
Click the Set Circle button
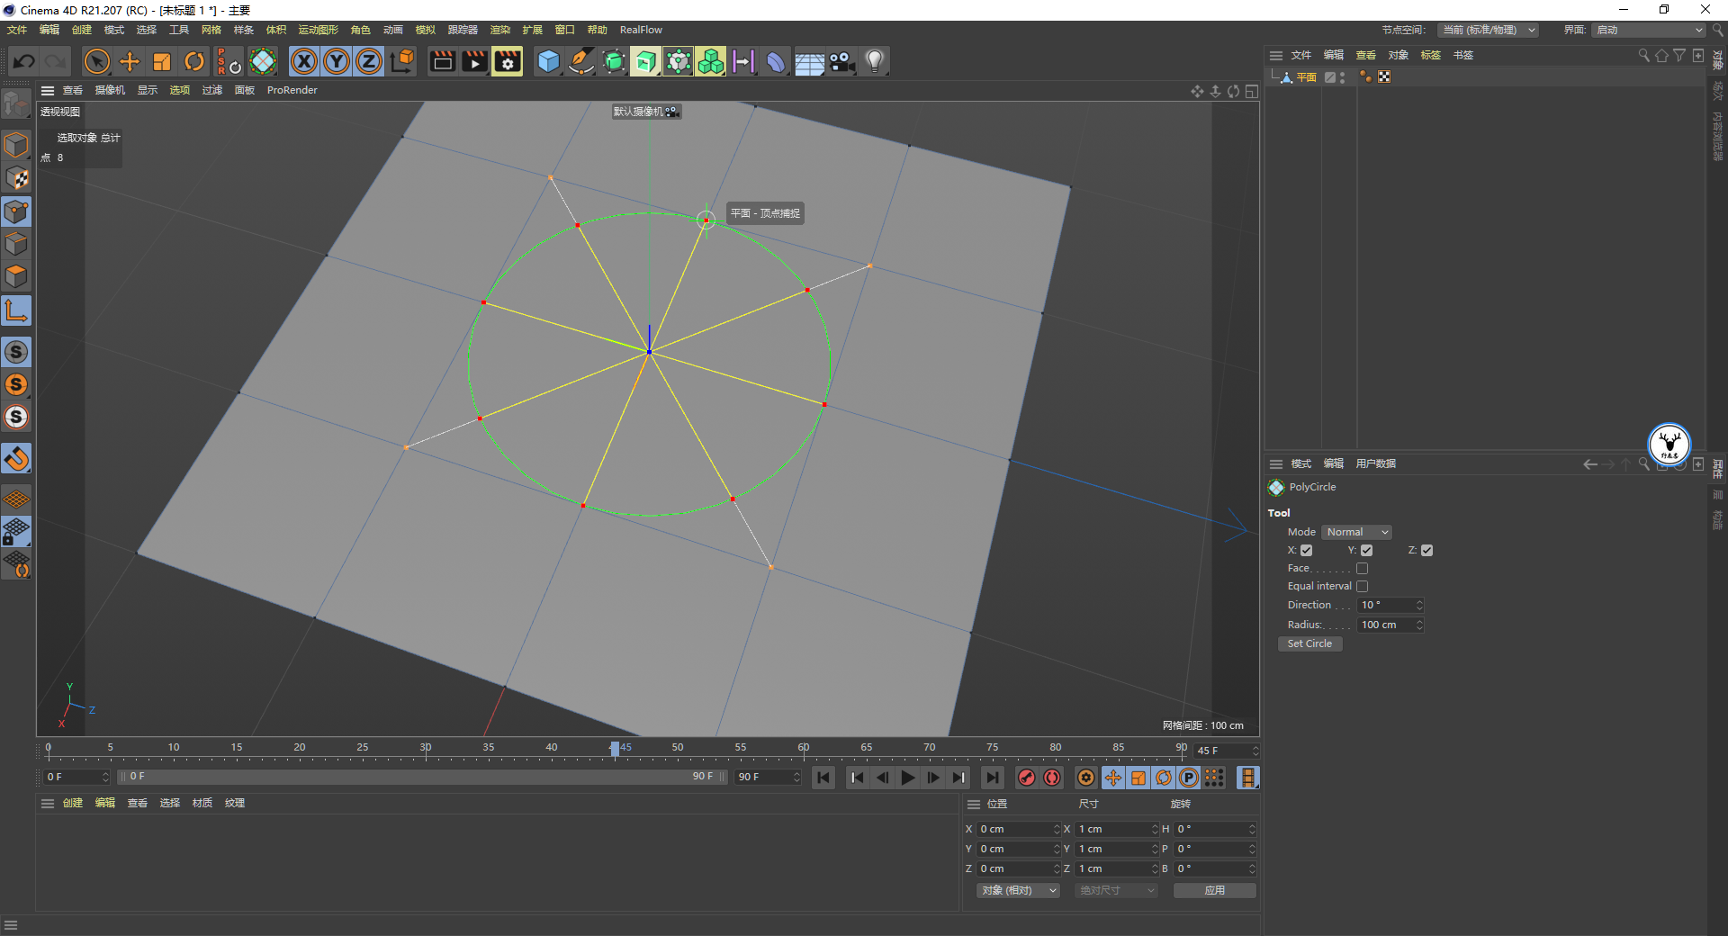pos(1309,643)
